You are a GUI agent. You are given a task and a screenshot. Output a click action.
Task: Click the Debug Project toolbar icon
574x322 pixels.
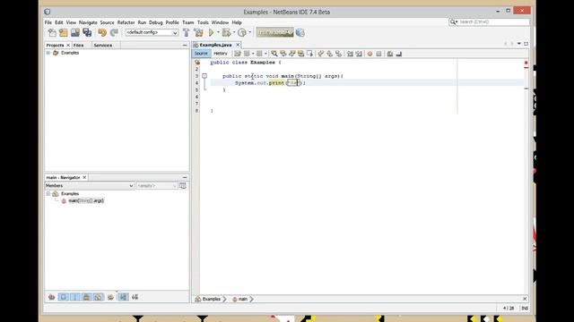(x=226, y=32)
